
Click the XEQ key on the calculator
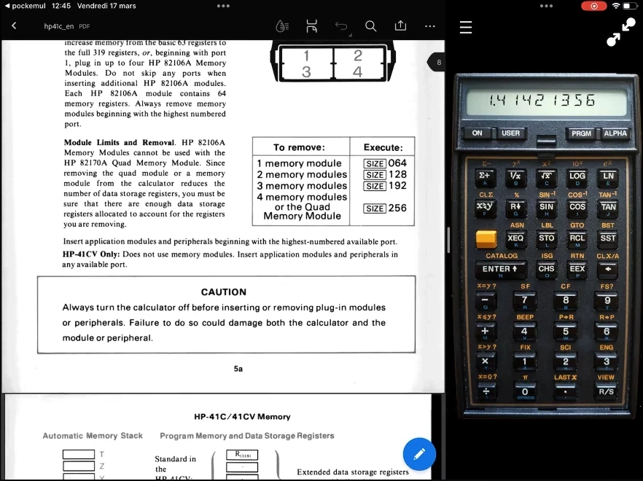click(x=515, y=238)
